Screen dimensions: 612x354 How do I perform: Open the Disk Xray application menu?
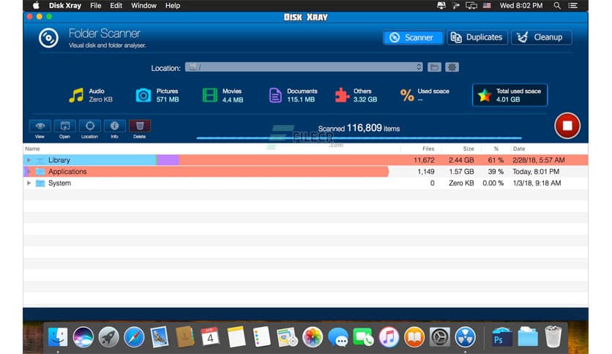tap(65, 5)
